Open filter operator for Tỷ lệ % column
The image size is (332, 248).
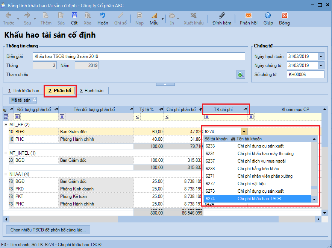point(137,117)
